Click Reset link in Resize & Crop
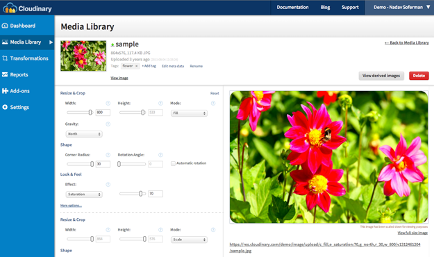This screenshot has width=434, height=257. [x=215, y=93]
